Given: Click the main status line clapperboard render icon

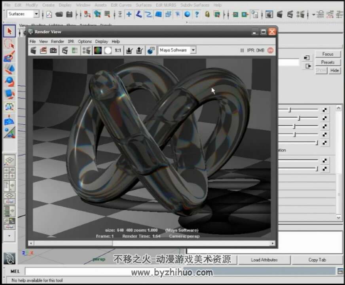Looking at the screenshot, I should pyautogui.click(x=280, y=15).
